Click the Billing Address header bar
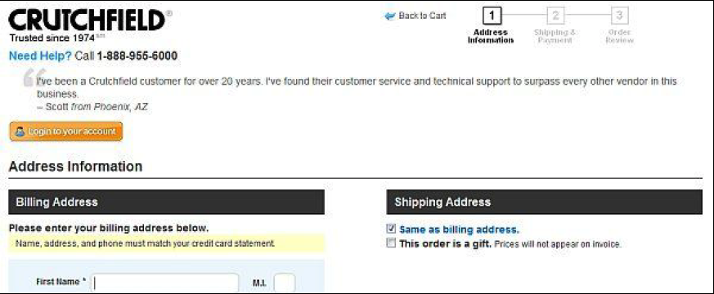714x294 pixels. pos(166,203)
